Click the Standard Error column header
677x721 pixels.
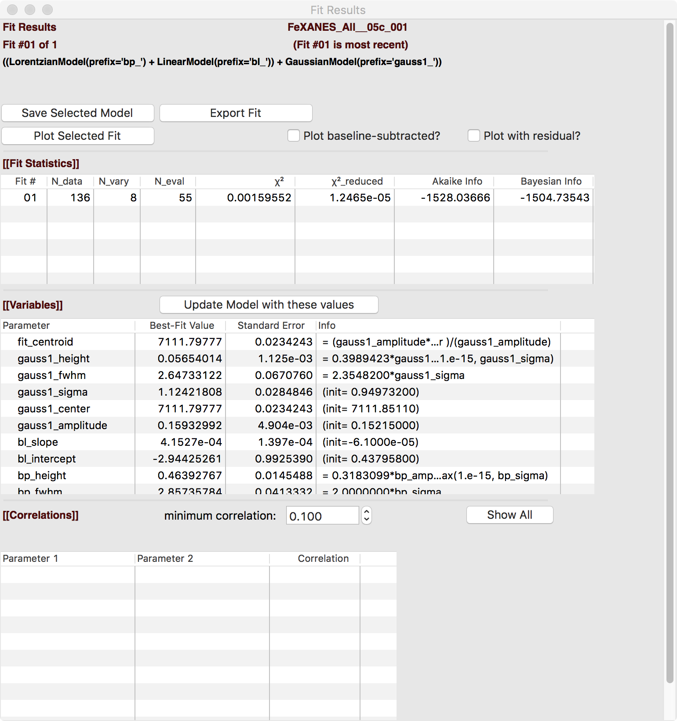(271, 325)
